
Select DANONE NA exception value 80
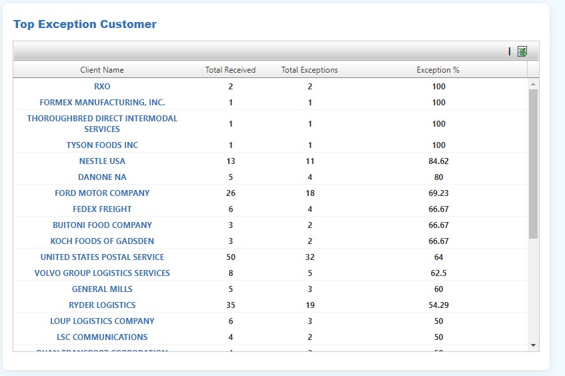[438, 177]
